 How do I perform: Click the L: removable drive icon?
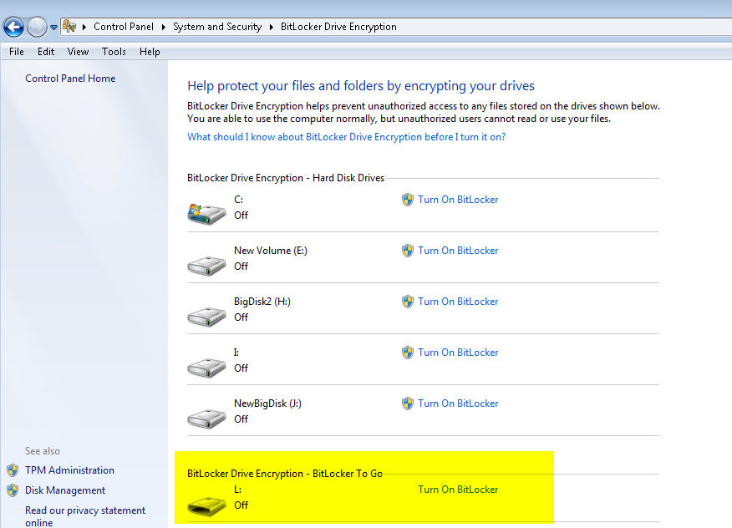[x=206, y=505]
